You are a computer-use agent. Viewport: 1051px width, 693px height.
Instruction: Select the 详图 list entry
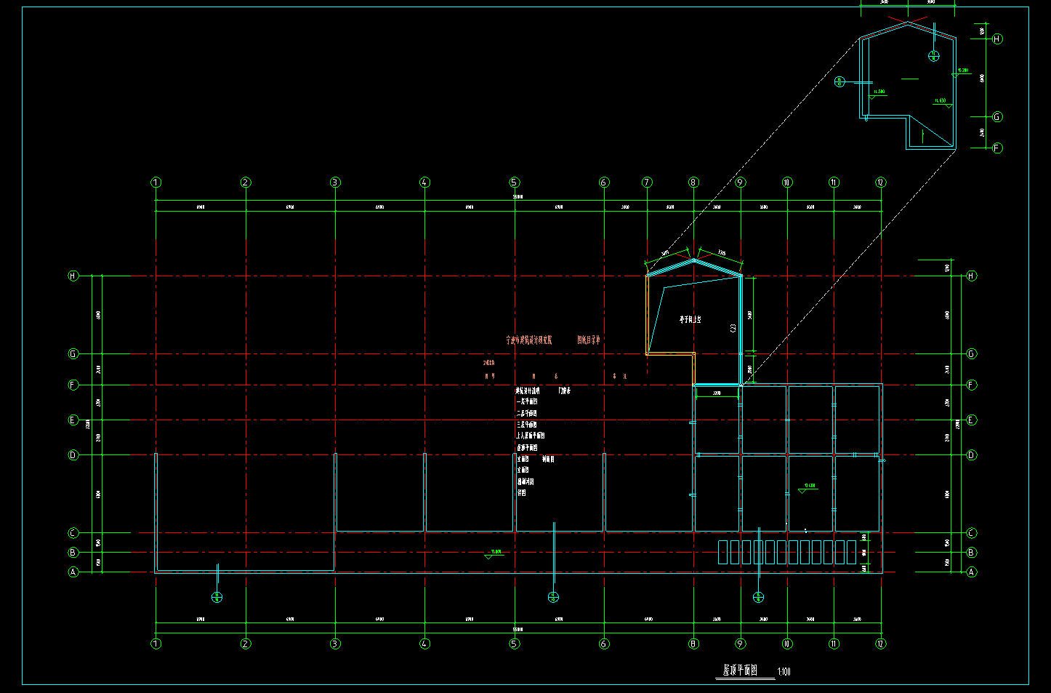click(x=521, y=492)
